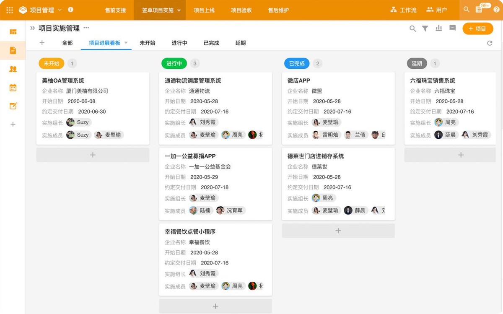Open the calendar icon in the left sidebar

pos(13,87)
